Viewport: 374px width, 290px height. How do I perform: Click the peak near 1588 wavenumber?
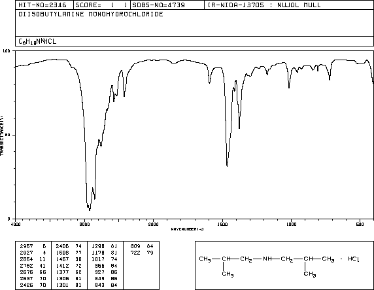pyautogui.click(x=209, y=82)
